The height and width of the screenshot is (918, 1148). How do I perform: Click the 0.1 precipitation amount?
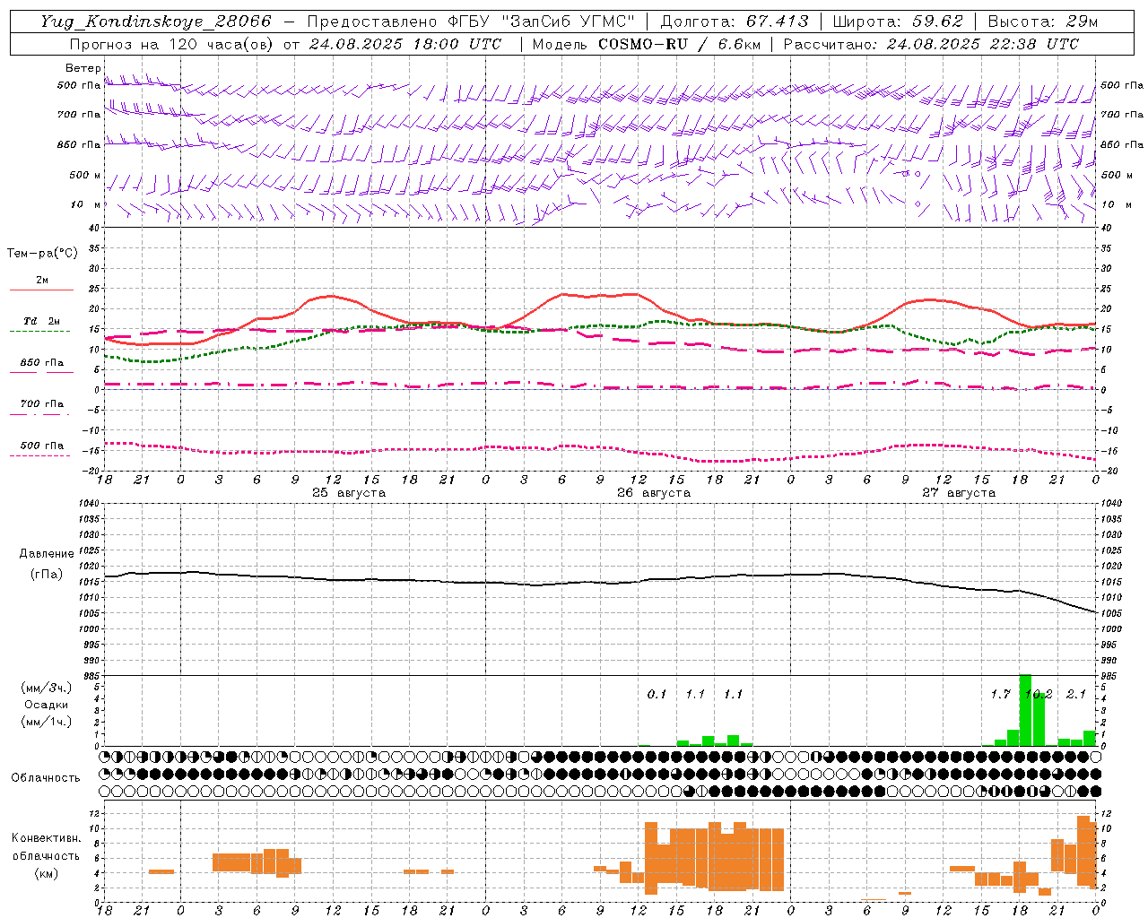click(657, 694)
